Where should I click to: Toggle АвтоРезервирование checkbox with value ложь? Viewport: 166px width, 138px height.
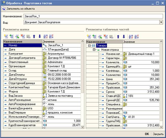[x=44, y=104]
